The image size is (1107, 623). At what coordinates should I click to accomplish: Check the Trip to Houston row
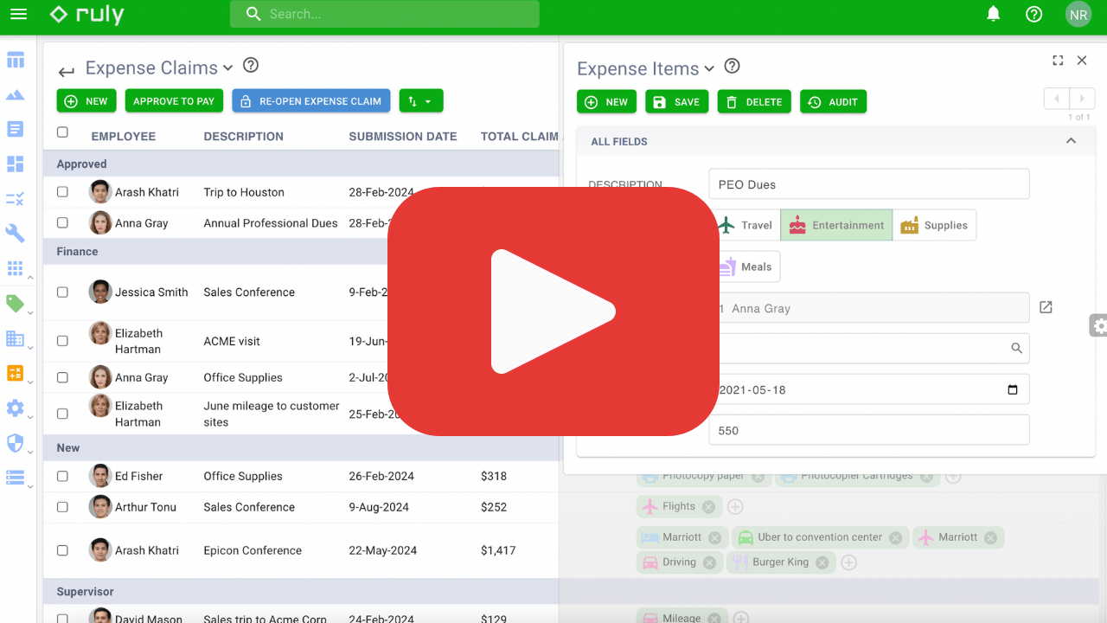pyautogui.click(x=62, y=192)
